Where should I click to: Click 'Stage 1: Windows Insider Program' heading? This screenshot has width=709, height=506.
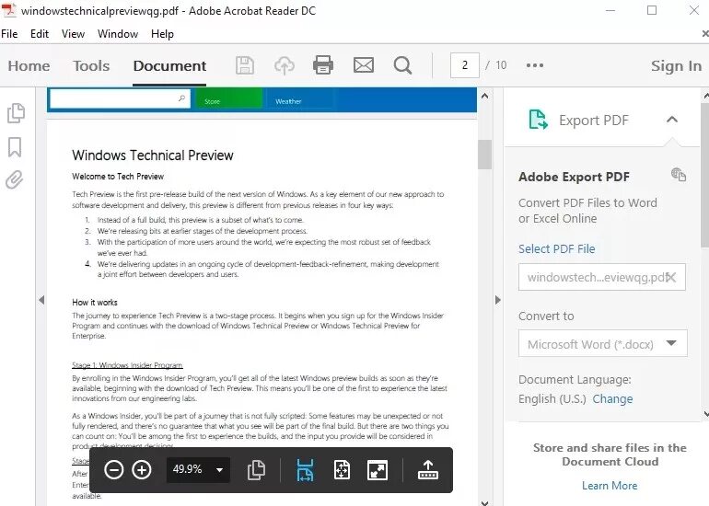127,365
